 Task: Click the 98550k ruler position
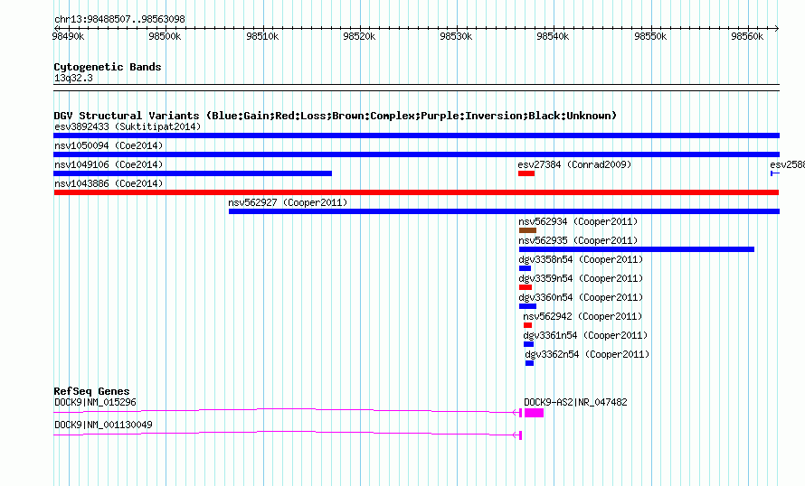click(650, 36)
